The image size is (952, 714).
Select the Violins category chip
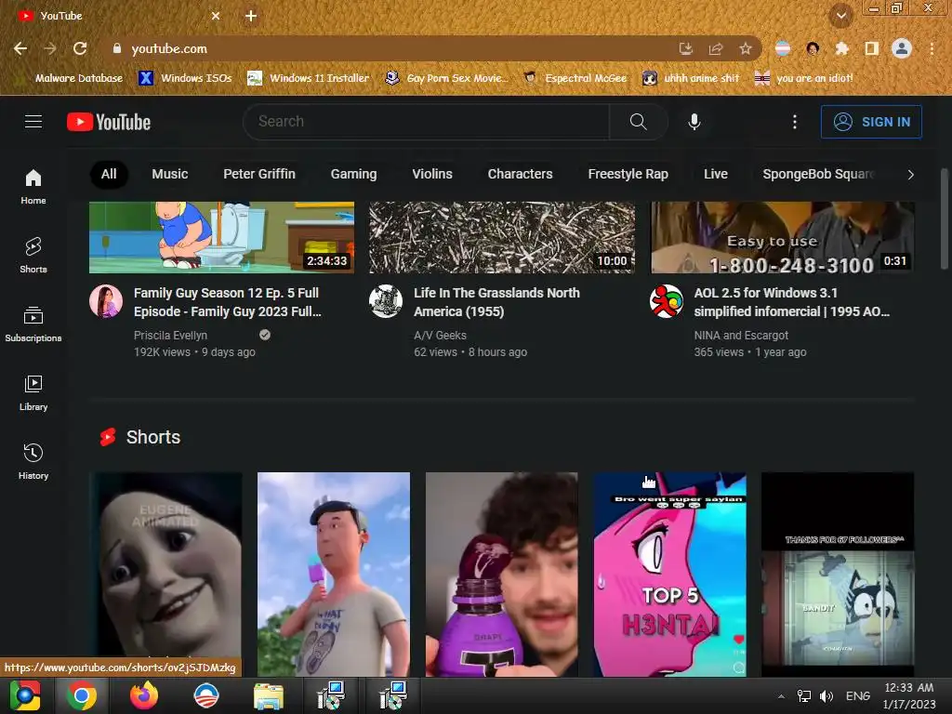pos(432,174)
